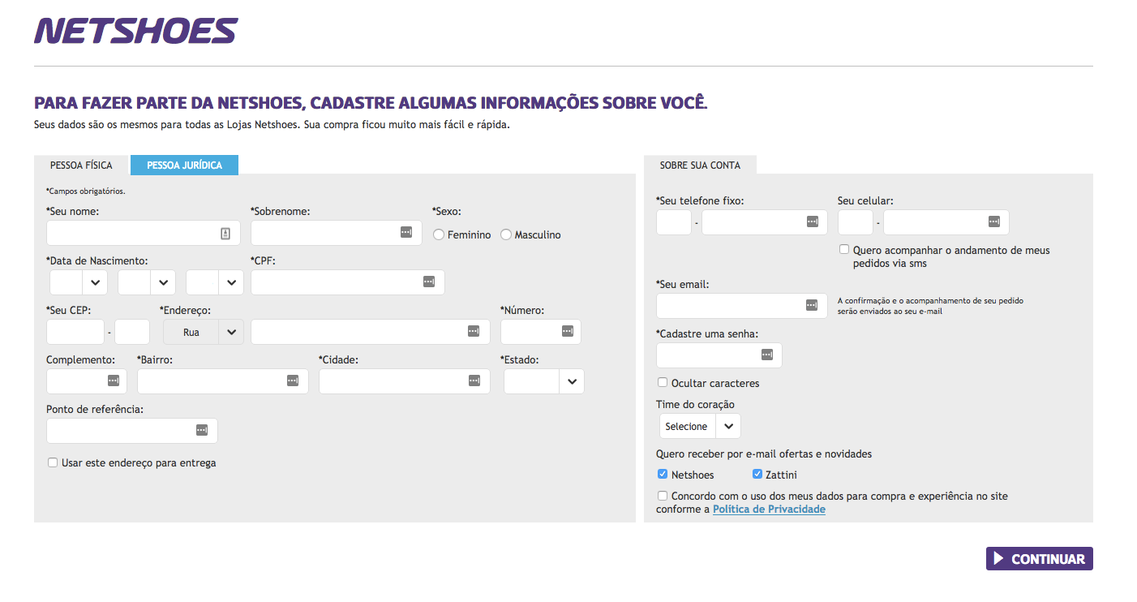Click the autofill icon in Ponto de referência field
Screen dimensions: 1137x602
(202, 430)
